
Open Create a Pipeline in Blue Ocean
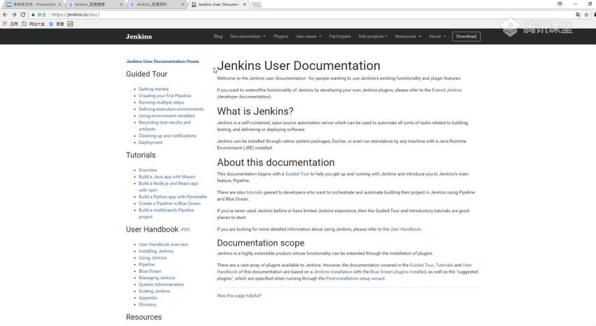[x=169, y=204]
